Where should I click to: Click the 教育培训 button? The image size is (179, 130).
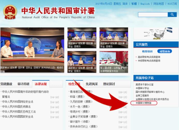point(147,51)
